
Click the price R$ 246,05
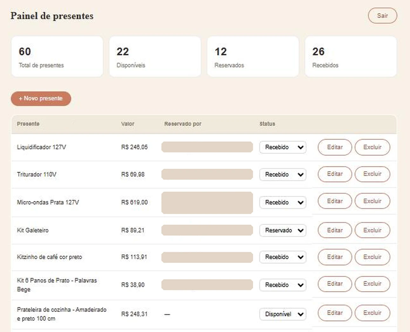(x=134, y=147)
